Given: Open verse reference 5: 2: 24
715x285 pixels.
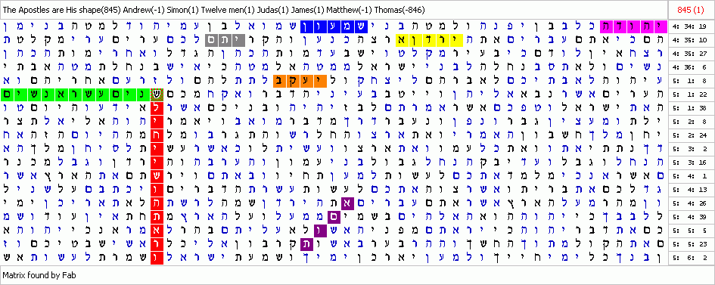Looking at the screenshot, I should [691, 136].
